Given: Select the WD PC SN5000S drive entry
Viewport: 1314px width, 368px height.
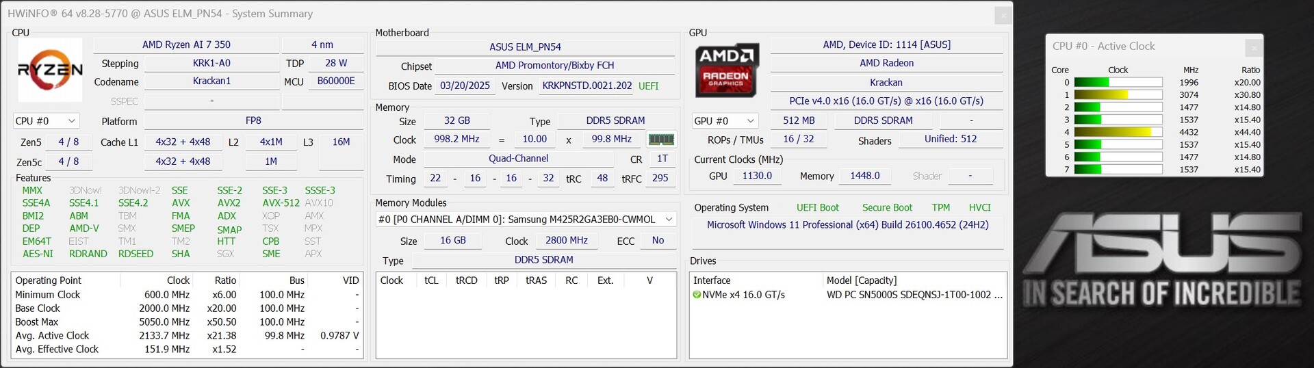Looking at the screenshot, I should (914, 295).
